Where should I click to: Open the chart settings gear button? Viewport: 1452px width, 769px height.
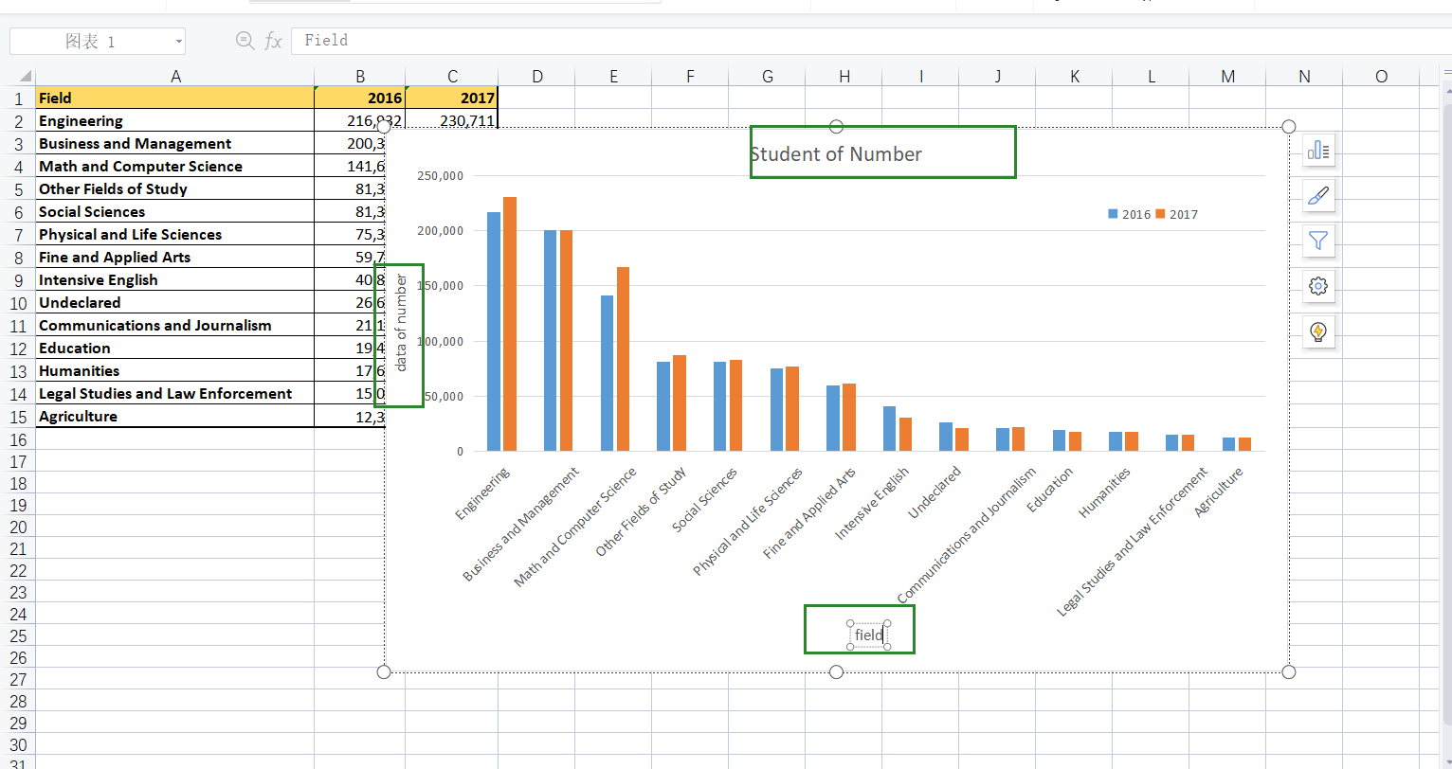1318,286
